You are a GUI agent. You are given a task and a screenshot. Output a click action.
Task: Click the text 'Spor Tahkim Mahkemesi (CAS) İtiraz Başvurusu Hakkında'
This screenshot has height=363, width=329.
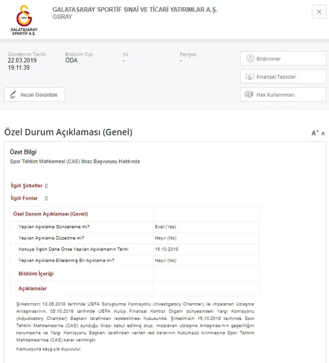coord(75,162)
